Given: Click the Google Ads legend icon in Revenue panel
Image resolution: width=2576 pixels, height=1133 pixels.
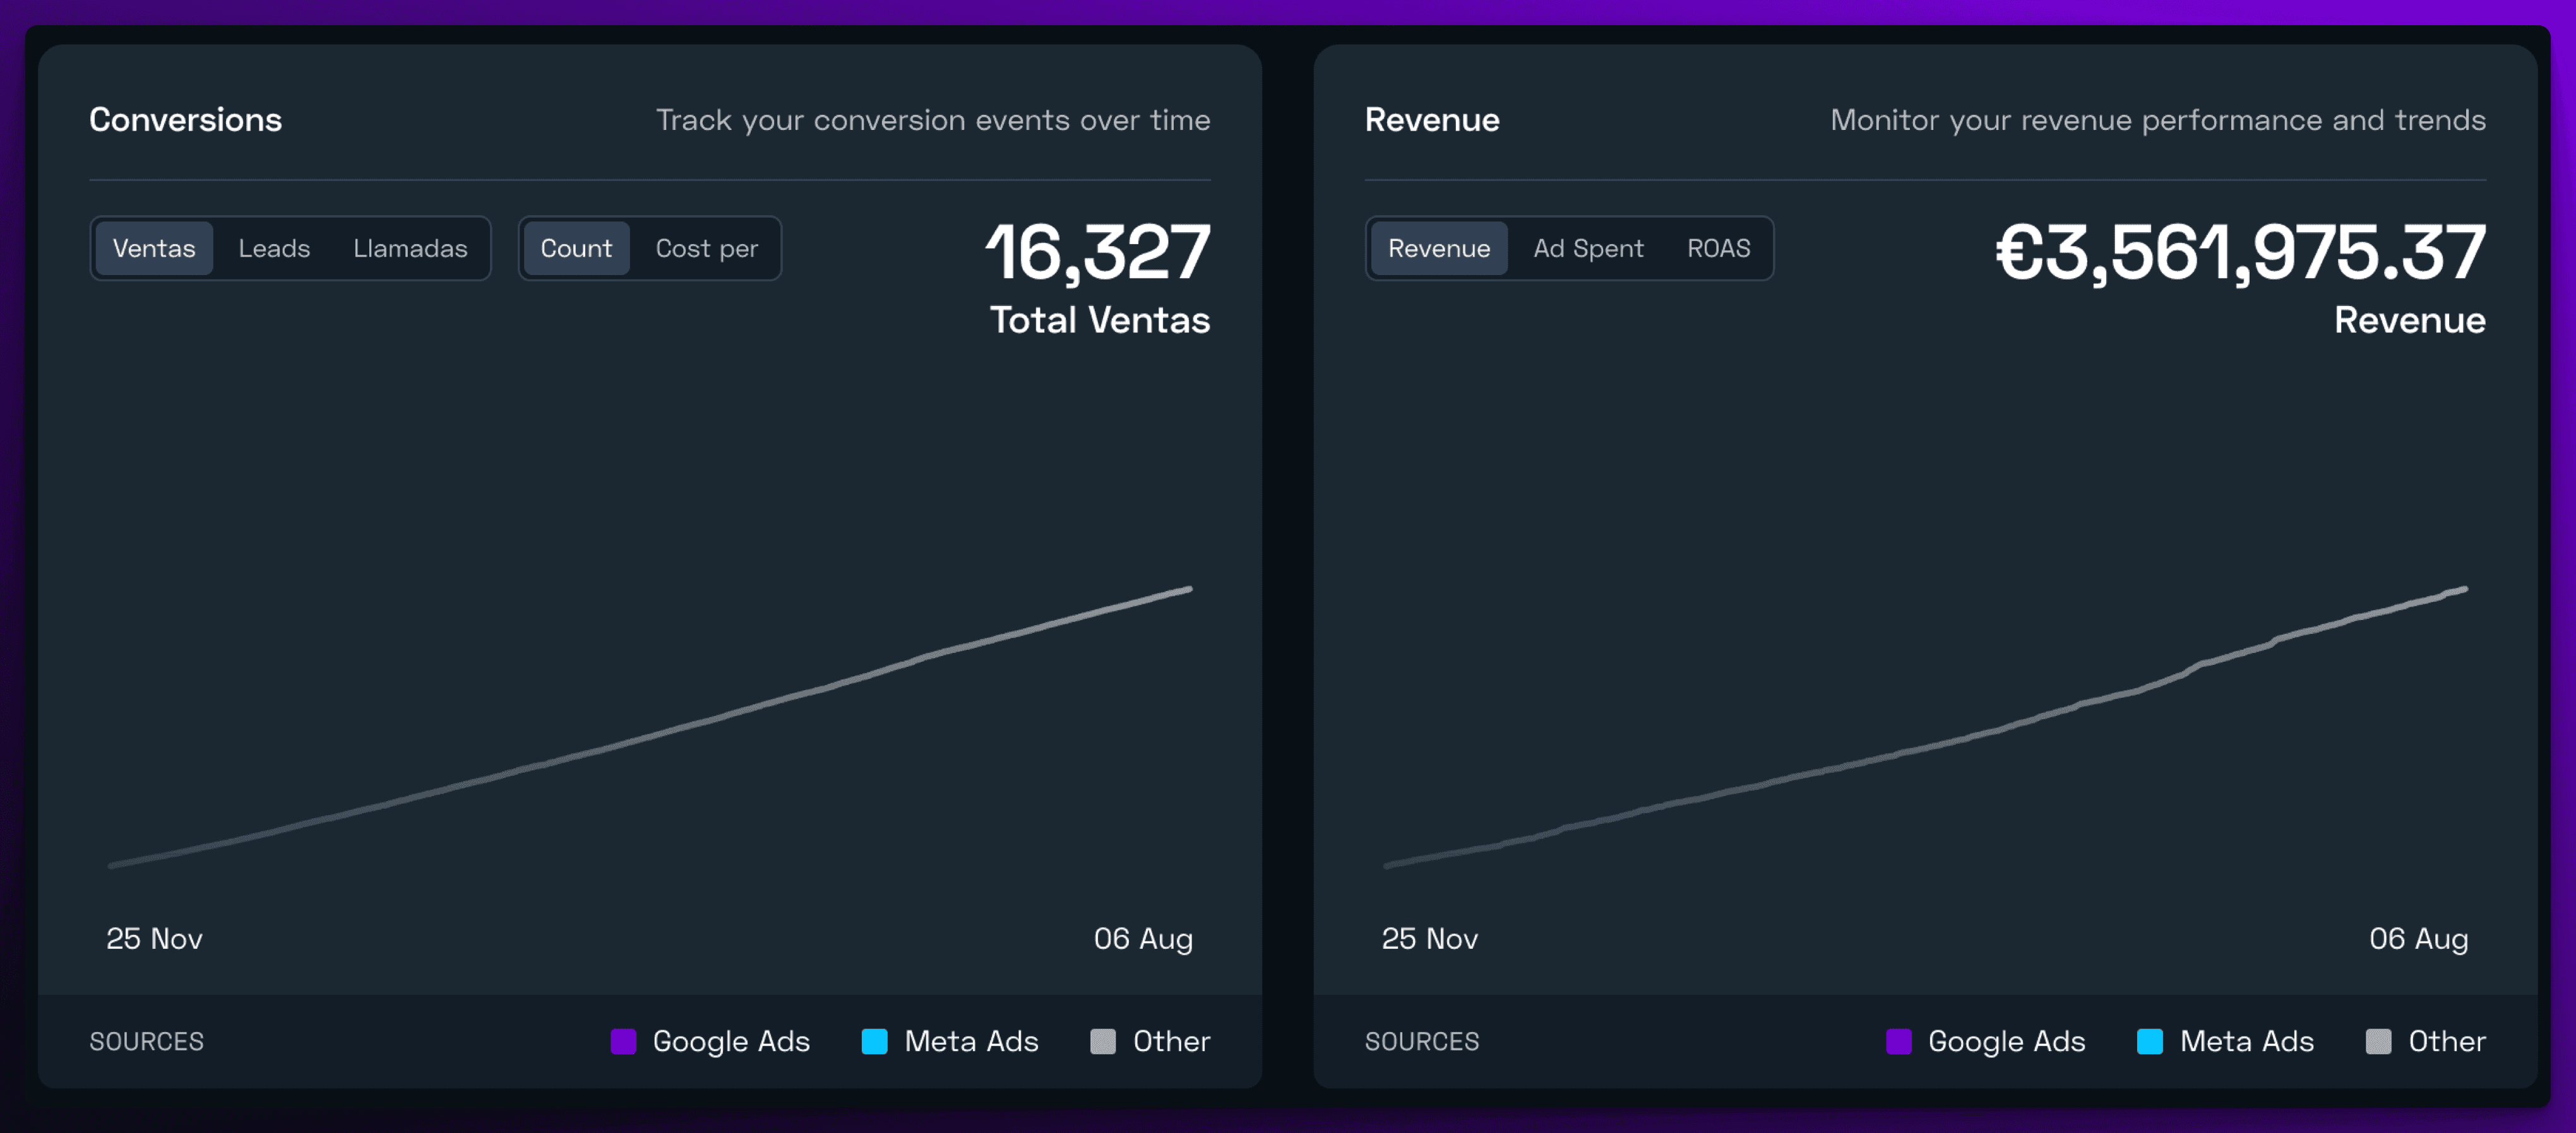Looking at the screenshot, I should pos(1900,1042).
